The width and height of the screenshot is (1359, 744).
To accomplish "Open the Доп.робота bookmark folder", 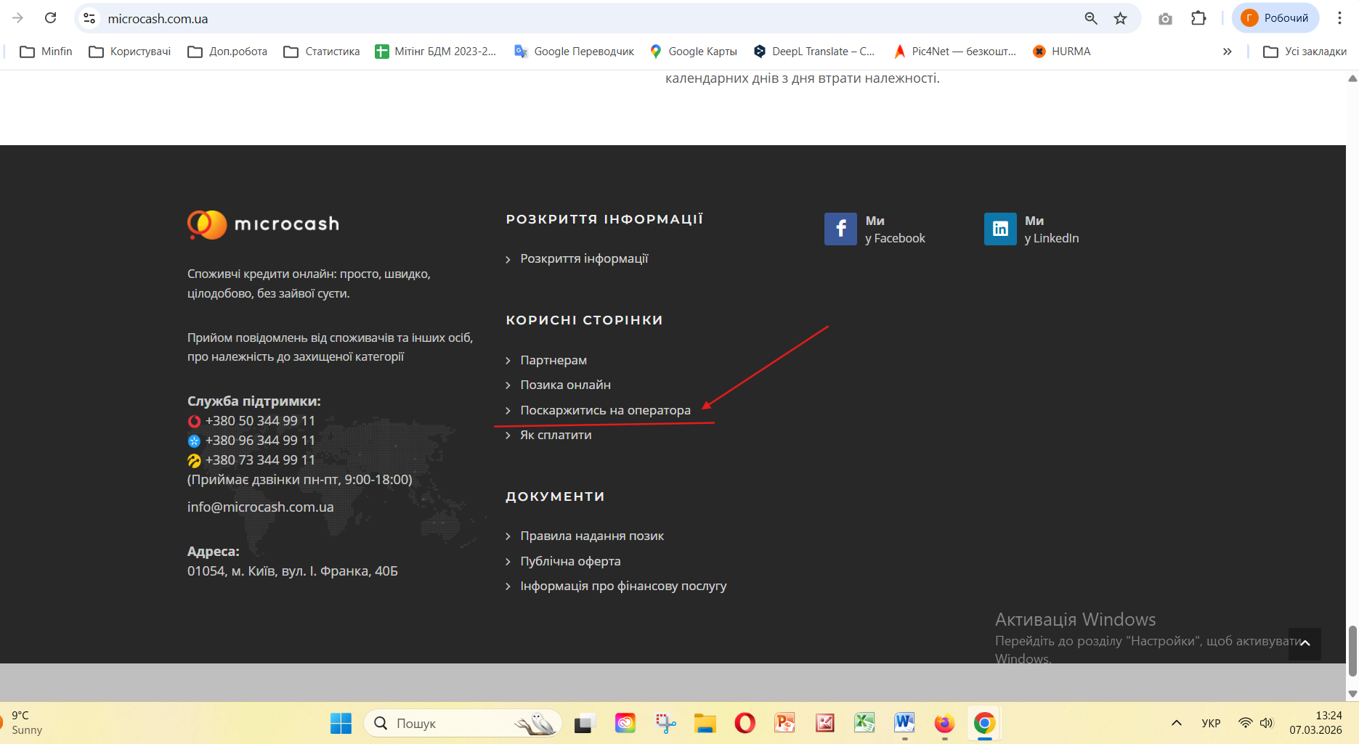I will click(227, 52).
